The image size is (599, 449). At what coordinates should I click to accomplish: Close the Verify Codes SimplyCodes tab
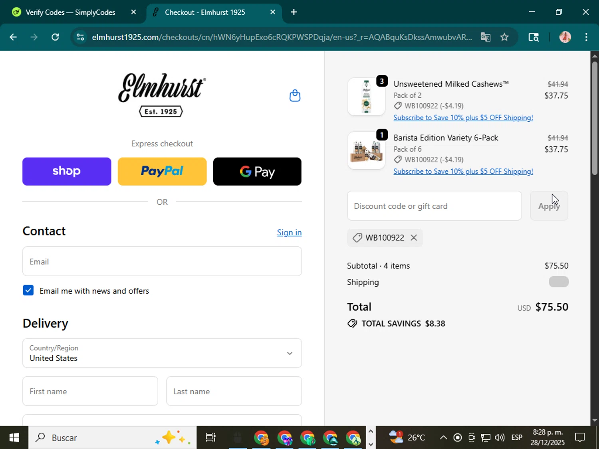133,12
